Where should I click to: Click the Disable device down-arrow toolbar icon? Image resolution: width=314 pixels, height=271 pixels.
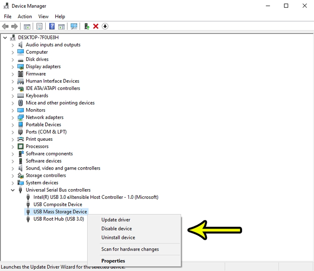click(105, 26)
